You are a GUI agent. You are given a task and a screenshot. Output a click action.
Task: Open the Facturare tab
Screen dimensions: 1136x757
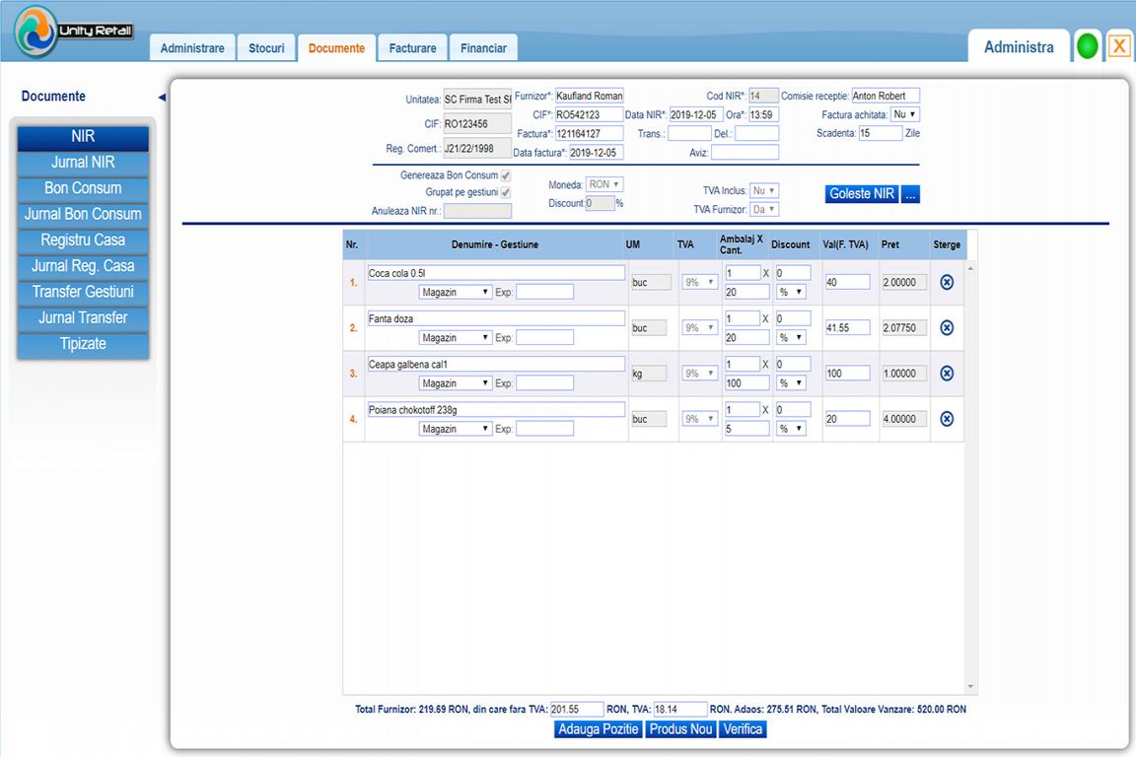tap(412, 48)
